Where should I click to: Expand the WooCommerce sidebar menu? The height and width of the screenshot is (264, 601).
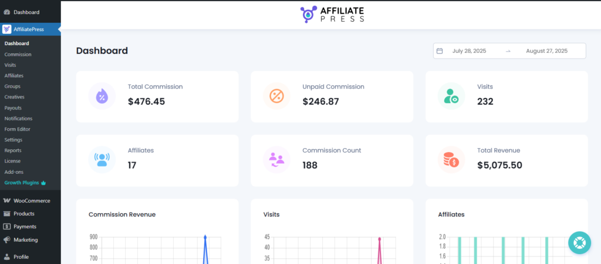point(32,201)
